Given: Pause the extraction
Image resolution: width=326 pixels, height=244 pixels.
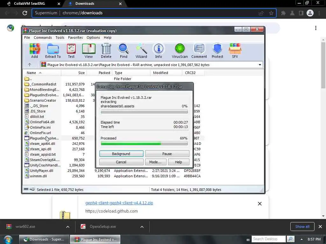Looking at the screenshot, I should coord(167,154).
